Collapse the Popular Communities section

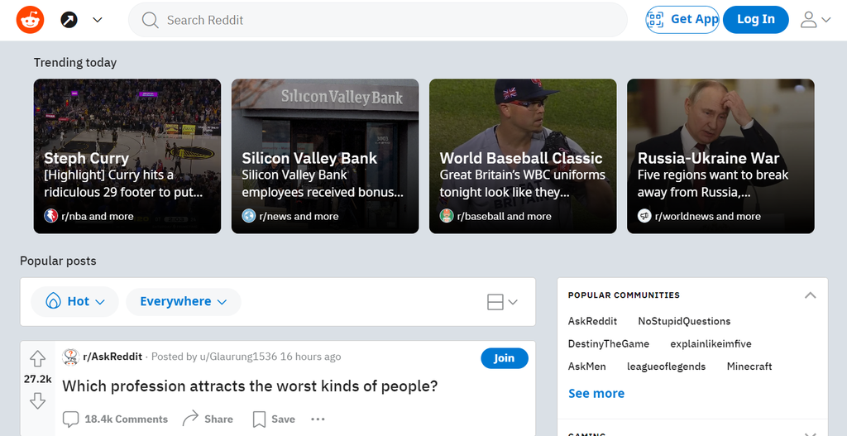[x=810, y=295]
